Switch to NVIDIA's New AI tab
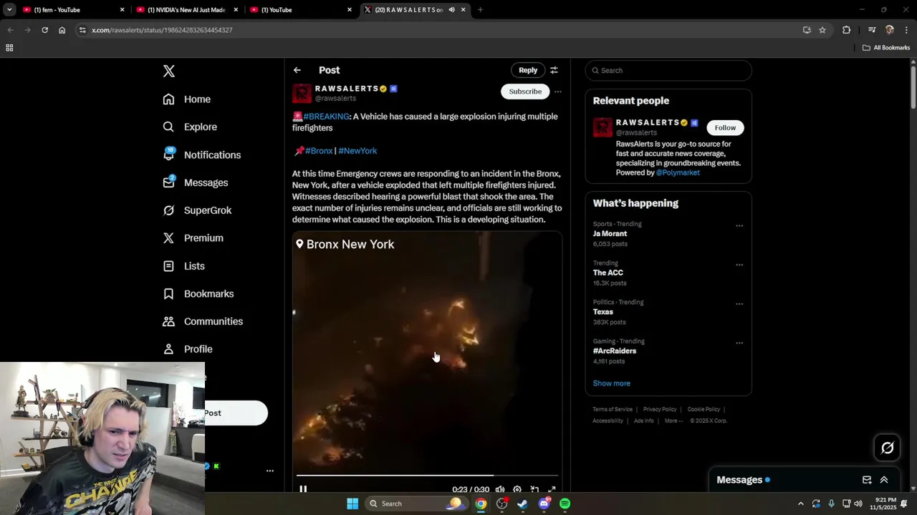The image size is (917, 515). (x=186, y=10)
